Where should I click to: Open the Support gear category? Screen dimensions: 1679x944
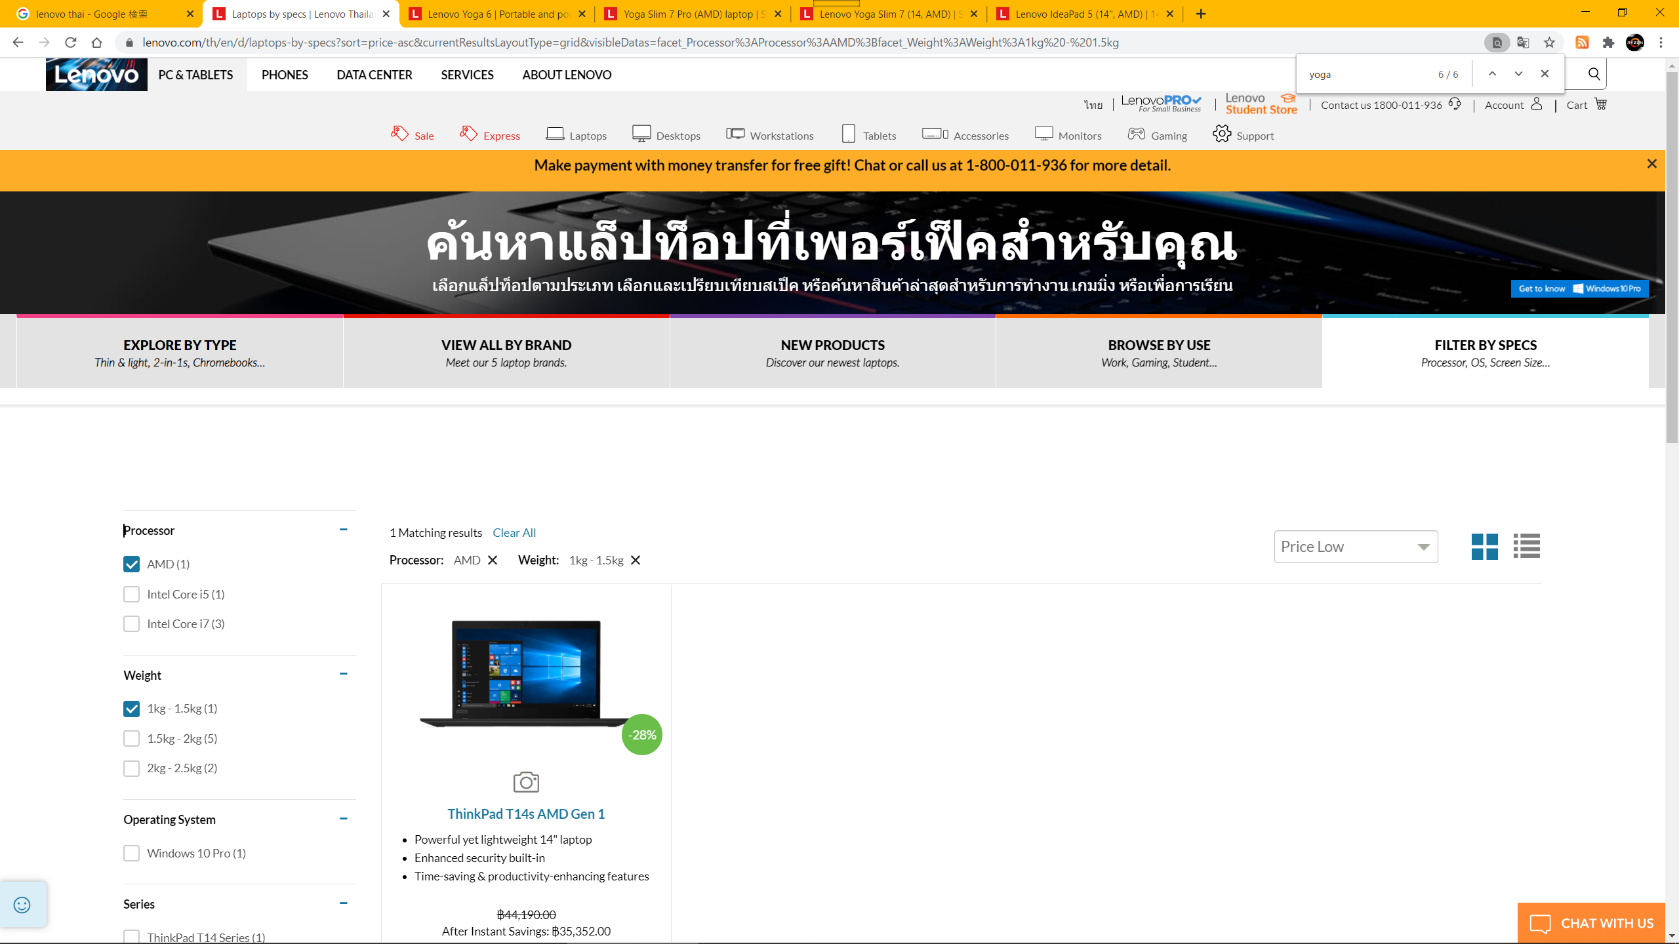coord(1243,134)
